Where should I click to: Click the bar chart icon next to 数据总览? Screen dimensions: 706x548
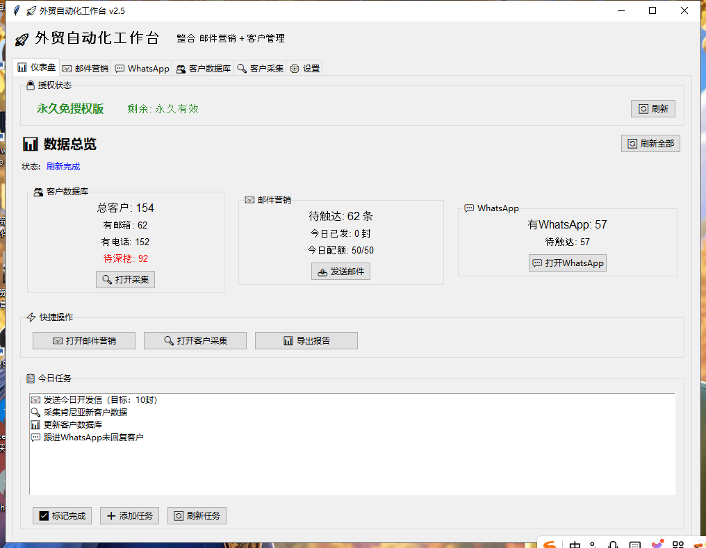[30, 144]
